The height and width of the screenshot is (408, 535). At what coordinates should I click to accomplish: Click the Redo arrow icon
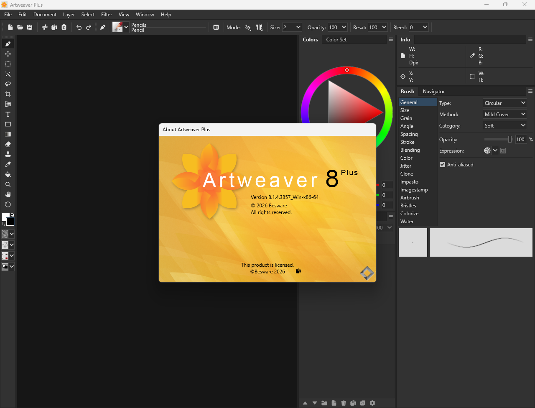89,27
